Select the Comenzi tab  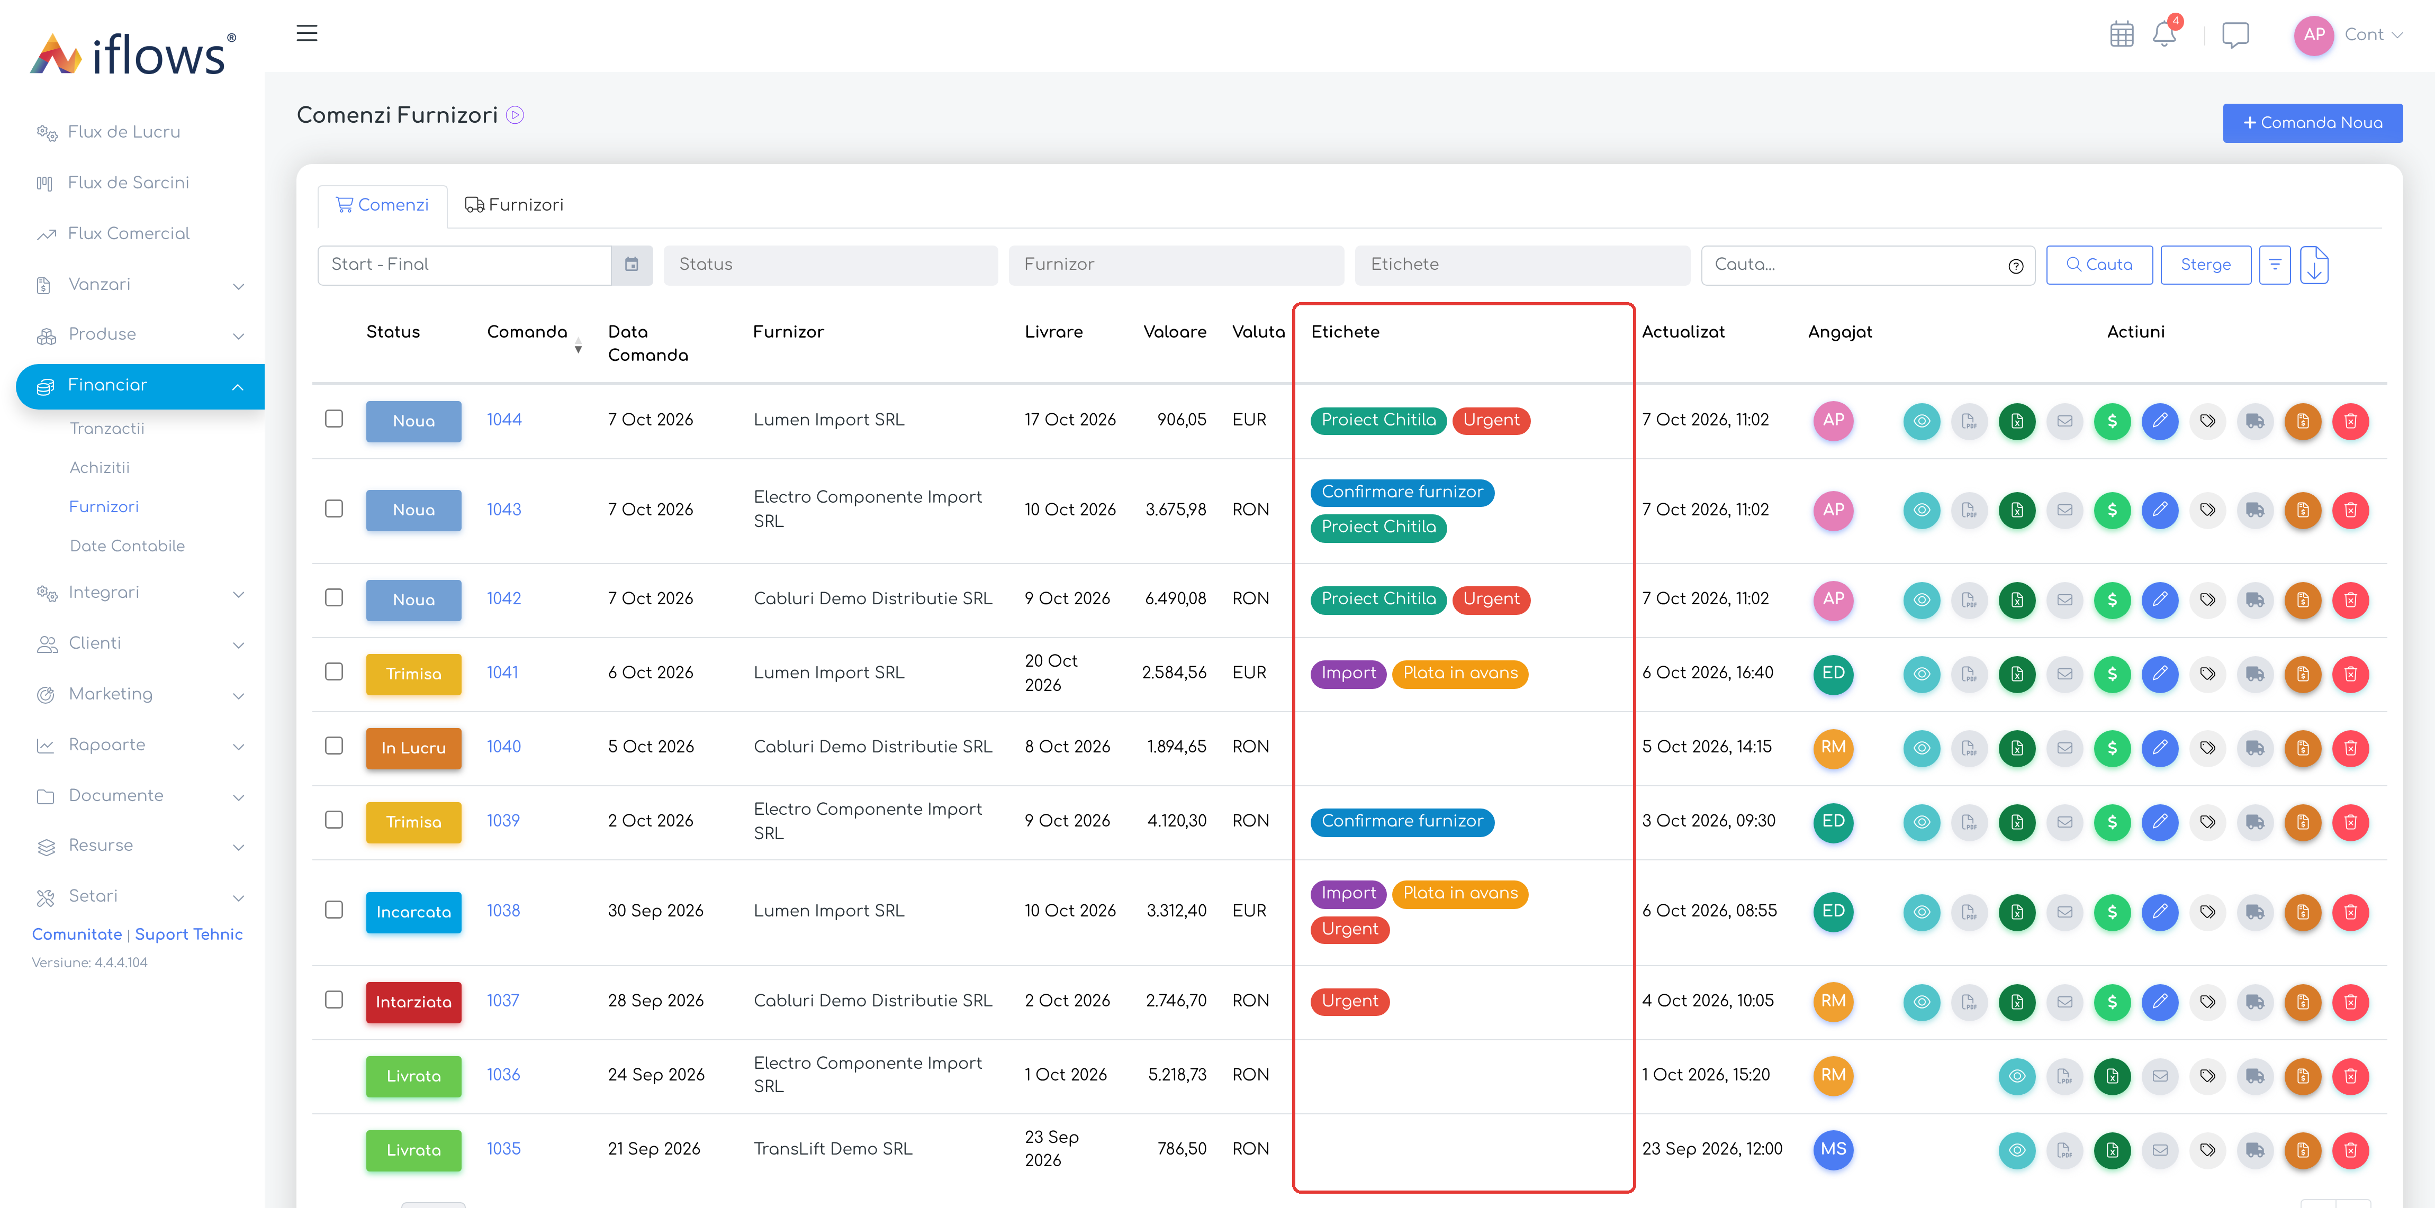(x=382, y=205)
